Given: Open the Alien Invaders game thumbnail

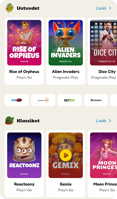Looking at the screenshot, I should pos(66,43).
